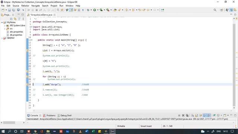The image size is (238, 134).
Task: Minimize the Project Explorer view
Action: pos(19,15)
